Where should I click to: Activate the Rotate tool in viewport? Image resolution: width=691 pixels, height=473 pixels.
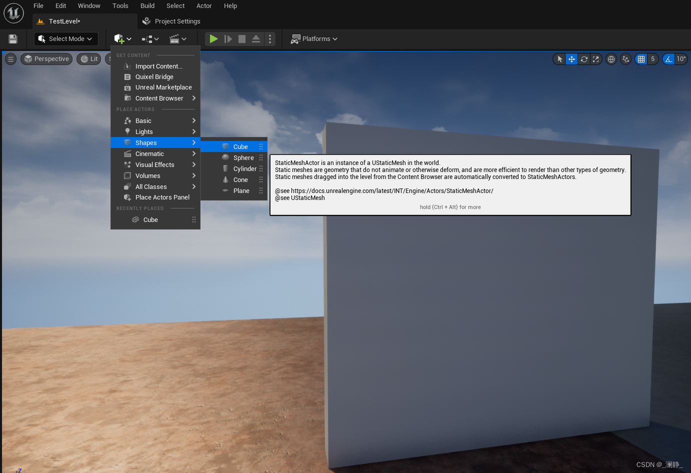coord(584,59)
